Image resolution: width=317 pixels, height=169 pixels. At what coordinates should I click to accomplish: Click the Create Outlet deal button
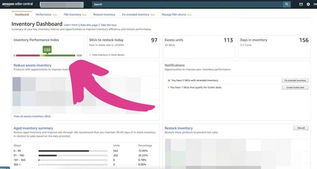[295, 88]
